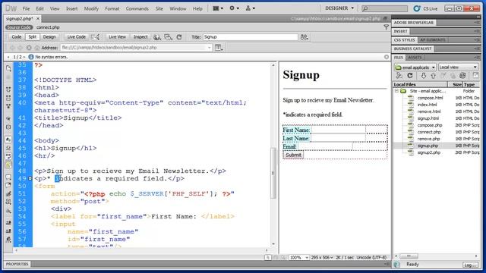The width and height of the screenshot is (486, 273).
Task: Click the filter funnel icon for related files
Action: [x=387, y=27]
